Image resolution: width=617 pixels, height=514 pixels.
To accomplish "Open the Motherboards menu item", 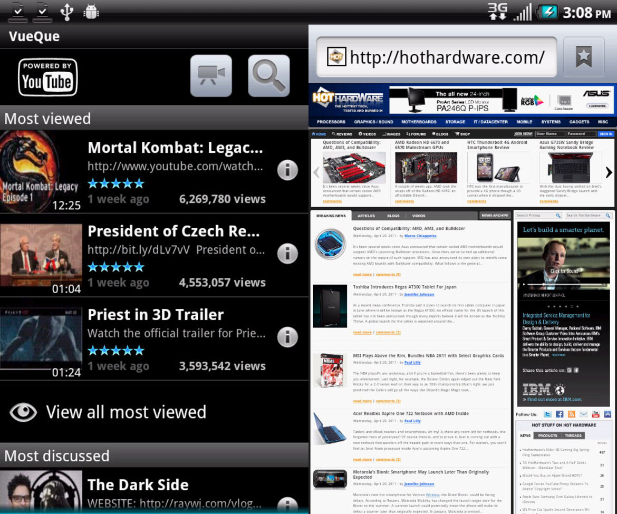I will click(419, 122).
